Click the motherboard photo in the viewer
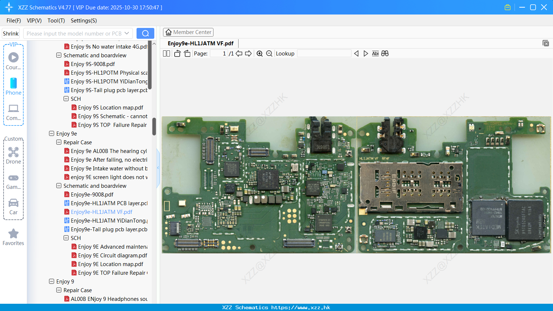The width and height of the screenshot is (553, 311). click(x=356, y=184)
